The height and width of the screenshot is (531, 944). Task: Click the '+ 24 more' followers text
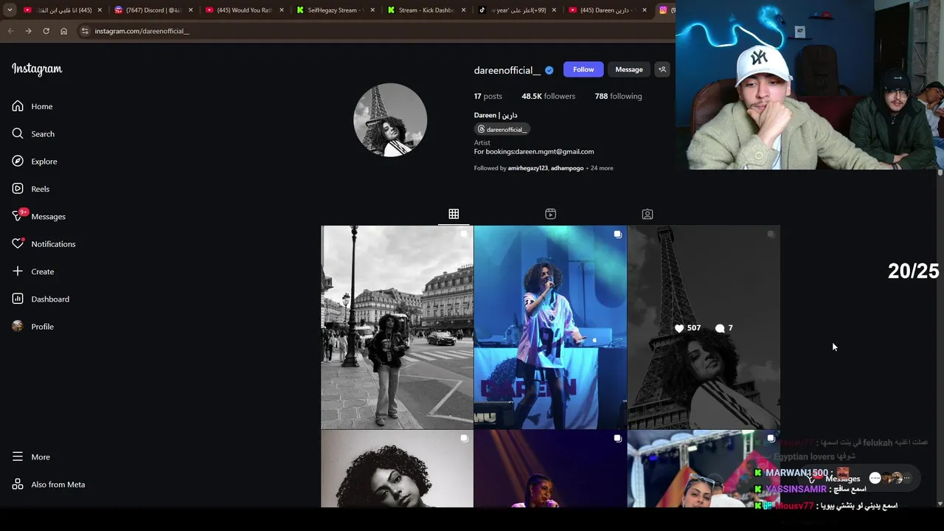point(600,168)
